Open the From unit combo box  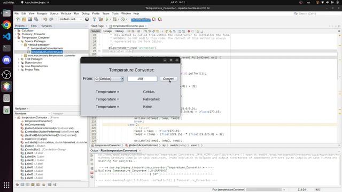coord(109,79)
